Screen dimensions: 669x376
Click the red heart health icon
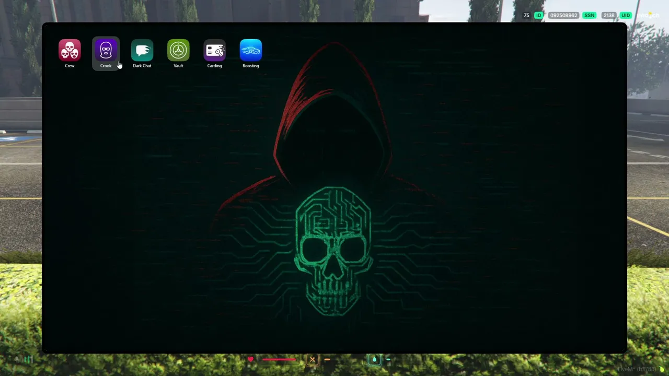(x=251, y=359)
